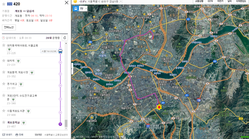Screen dimensions: 249x139
Task: Star the 개포중학교 stop
Action: (4, 122)
